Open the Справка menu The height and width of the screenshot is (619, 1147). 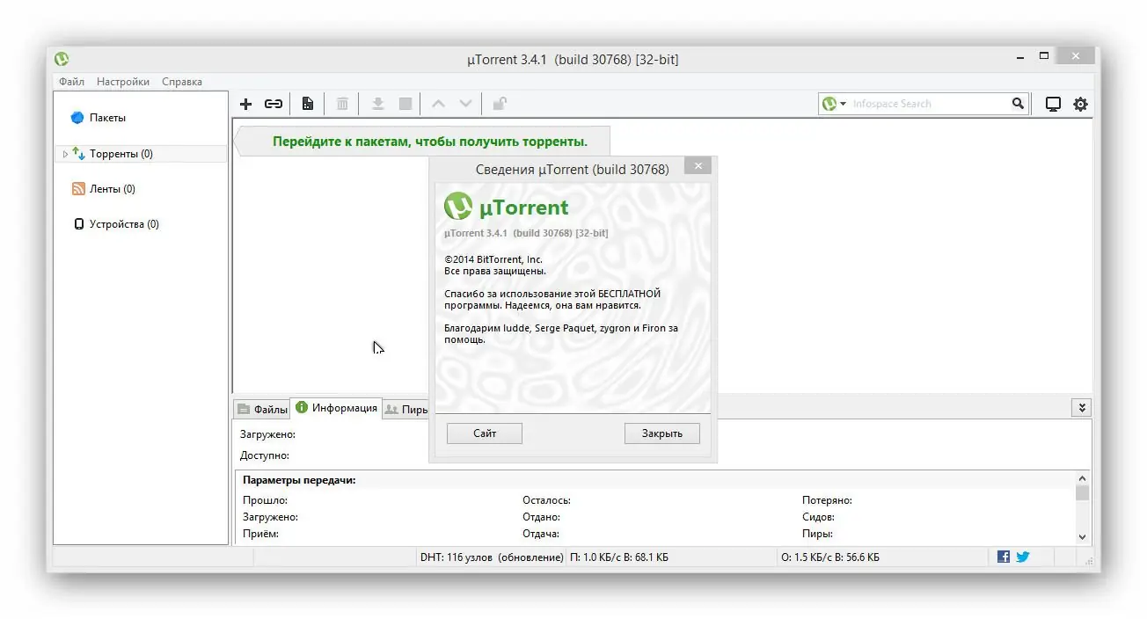(x=182, y=82)
